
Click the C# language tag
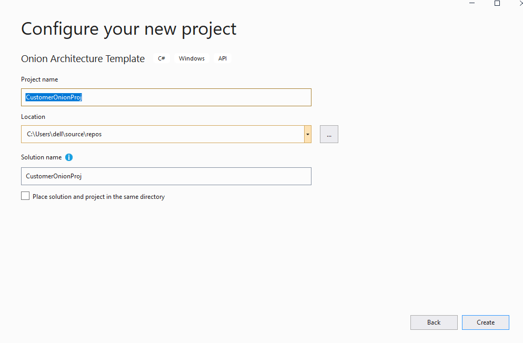(161, 58)
